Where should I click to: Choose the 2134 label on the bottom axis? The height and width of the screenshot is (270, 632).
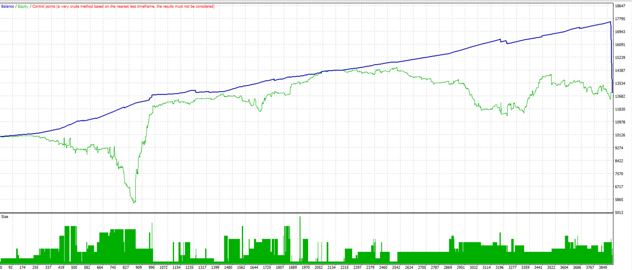[331, 267]
